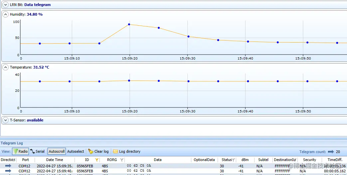Viewport: 347px width, 175px height.
Task: Expand the LRN Bit section
Action: (6, 5)
